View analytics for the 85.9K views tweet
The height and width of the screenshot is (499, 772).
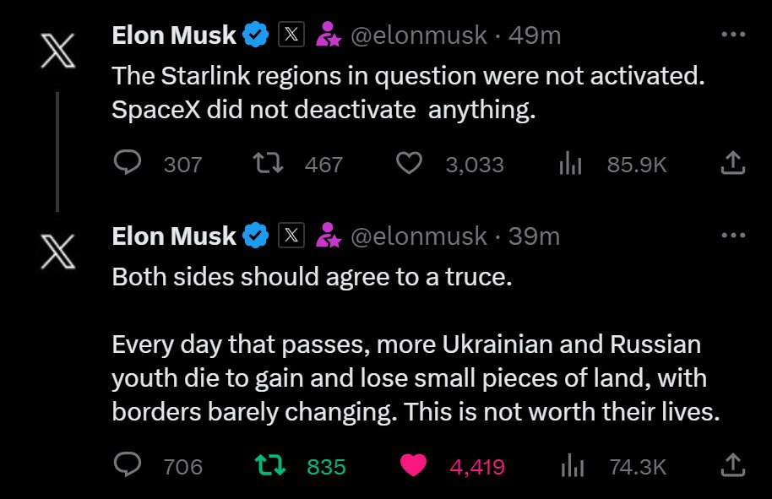[x=572, y=164]
